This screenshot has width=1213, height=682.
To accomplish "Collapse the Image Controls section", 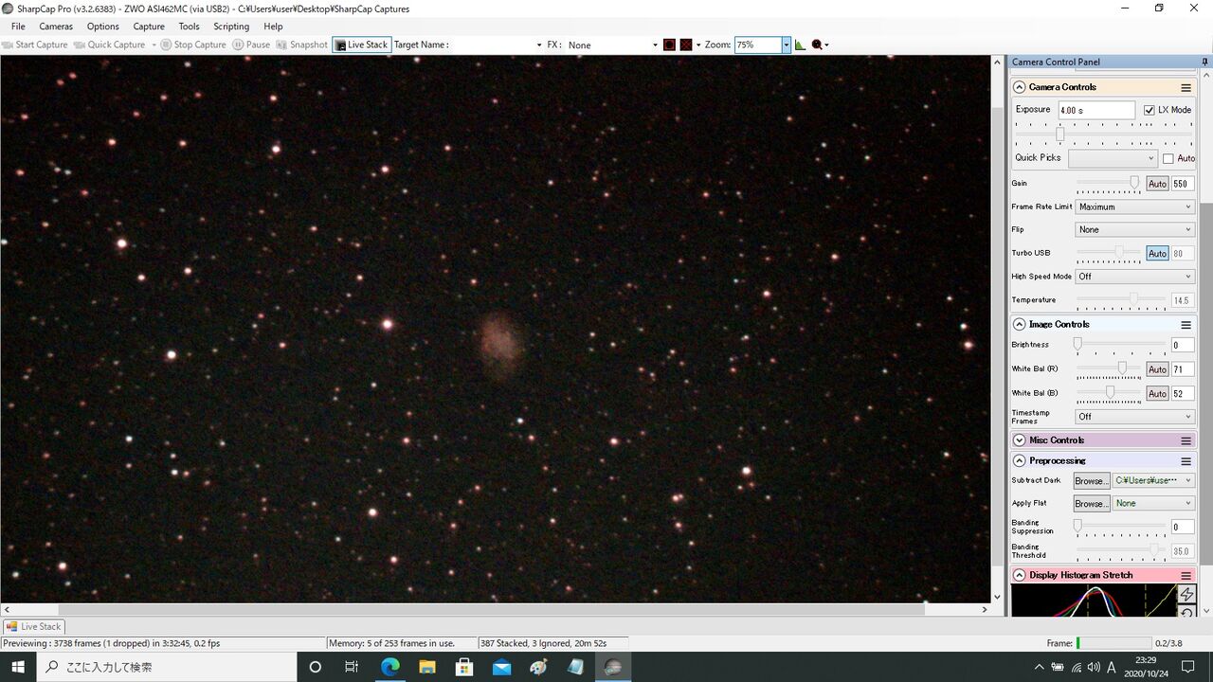I will pyautogui.click(x=1020, y=324).
